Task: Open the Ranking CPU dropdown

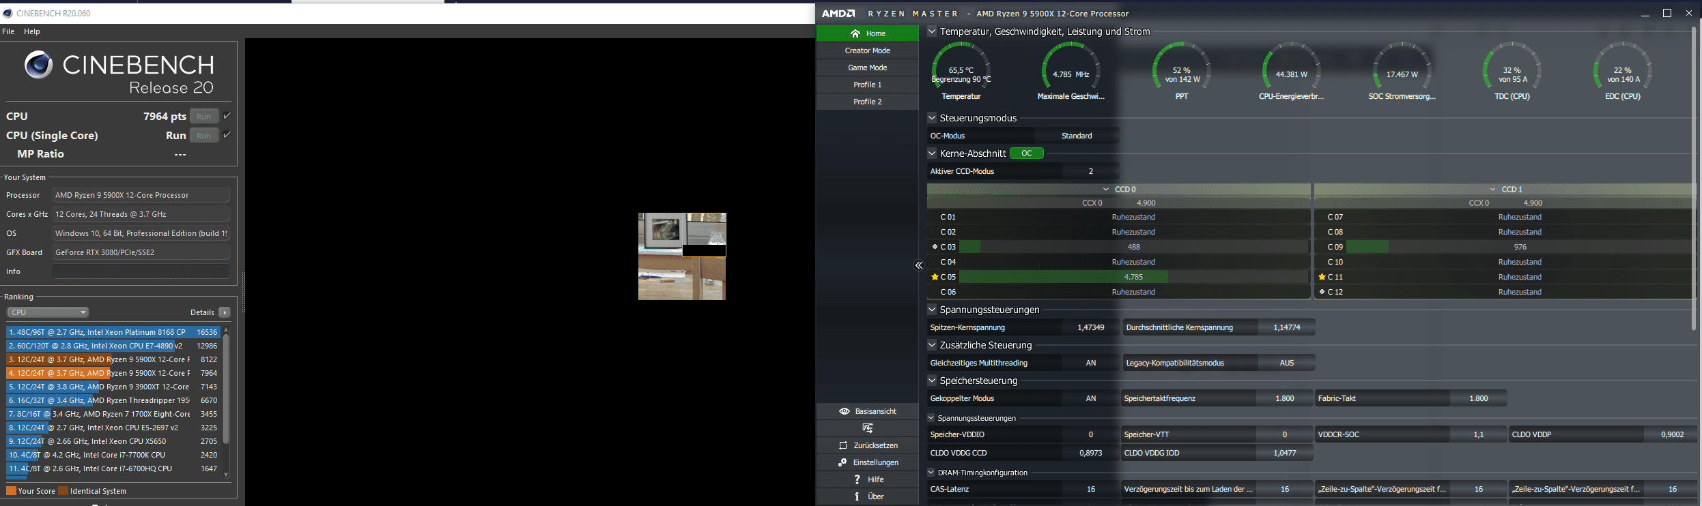Action: click(x=48, y=312)
